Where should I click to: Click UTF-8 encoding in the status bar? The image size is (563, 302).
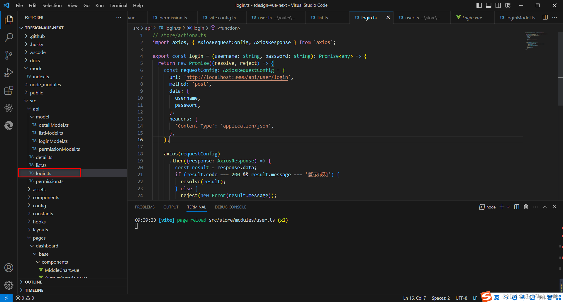tap(461, 298)
